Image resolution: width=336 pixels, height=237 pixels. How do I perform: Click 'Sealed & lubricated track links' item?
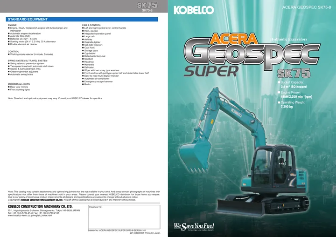pos(24,69)
